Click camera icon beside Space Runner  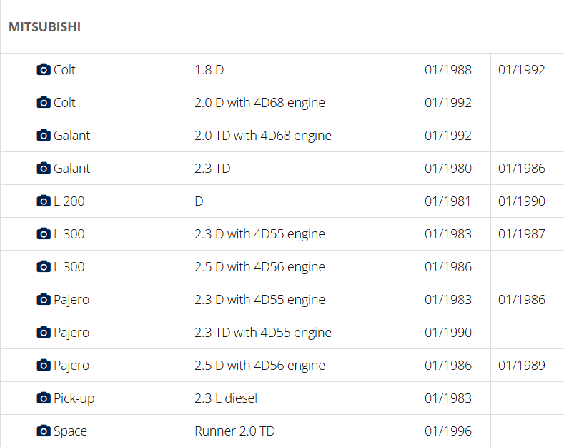click(x=44, y=431)
